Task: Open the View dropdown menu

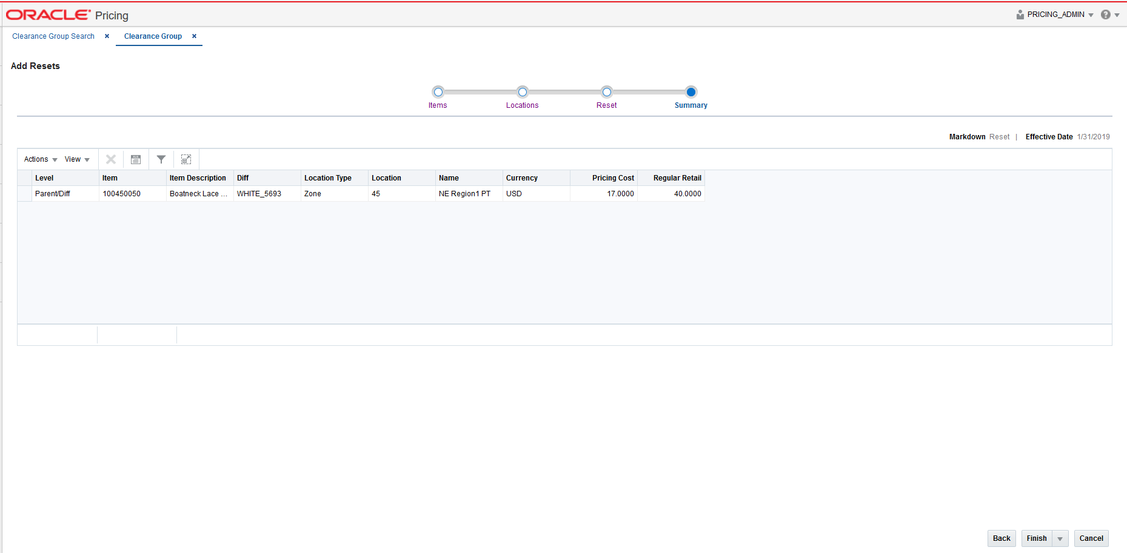Action: click(x=77, y=159)
